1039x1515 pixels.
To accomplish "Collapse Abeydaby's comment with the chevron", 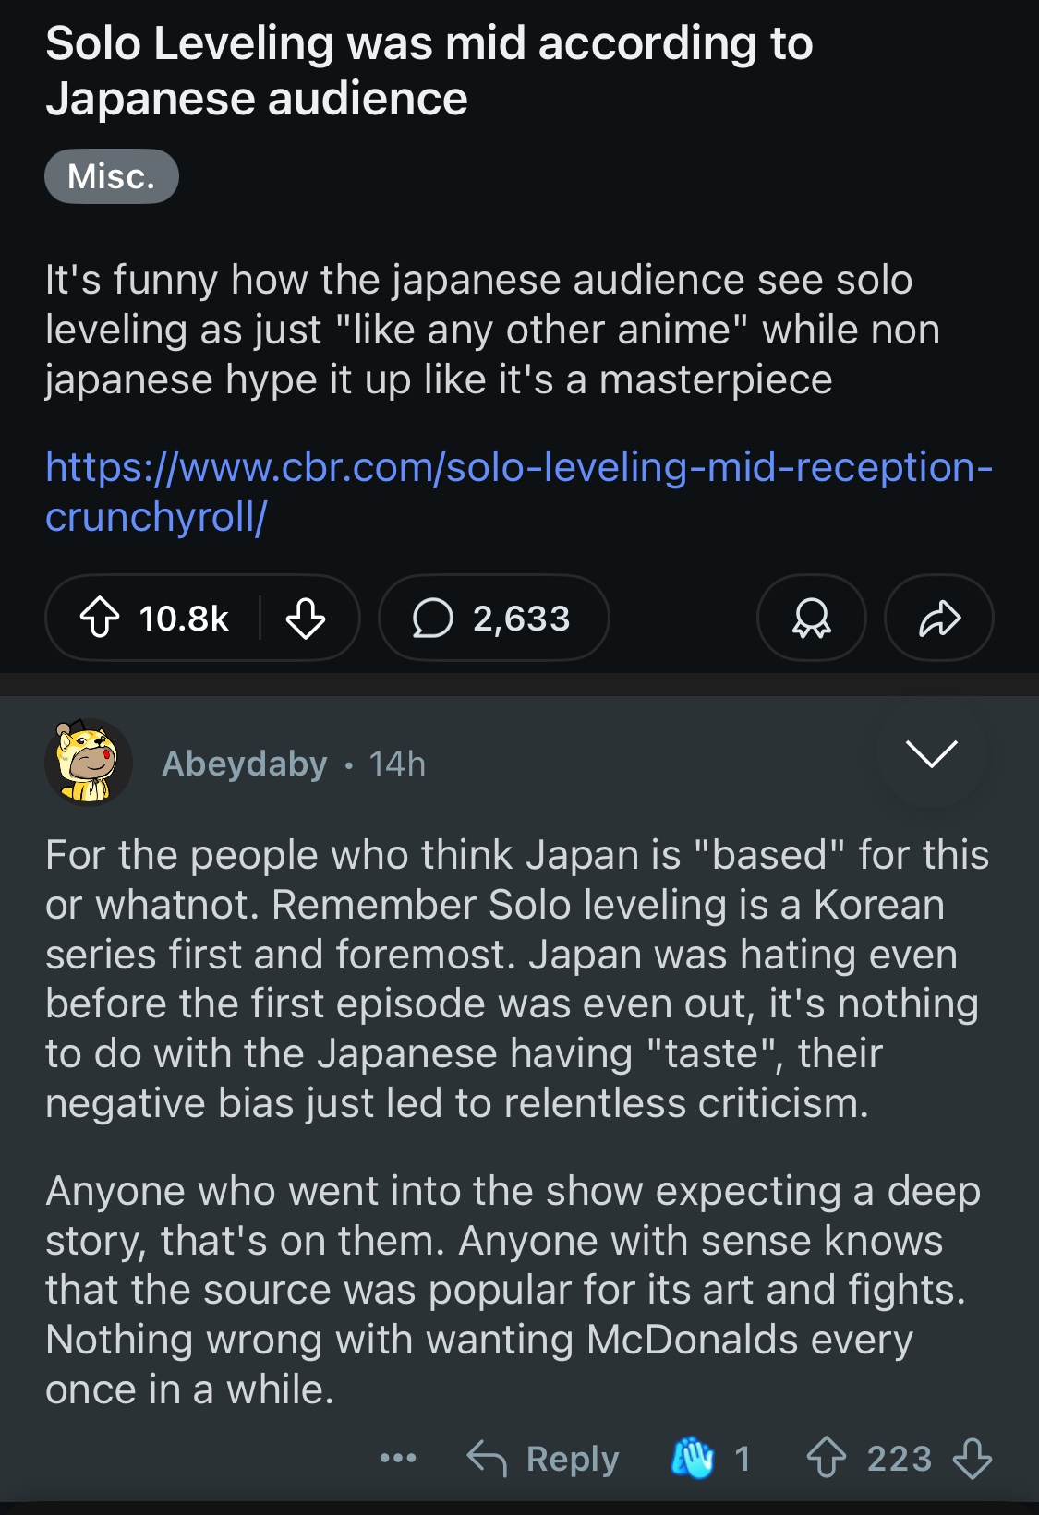I will (x=931, y=753).
